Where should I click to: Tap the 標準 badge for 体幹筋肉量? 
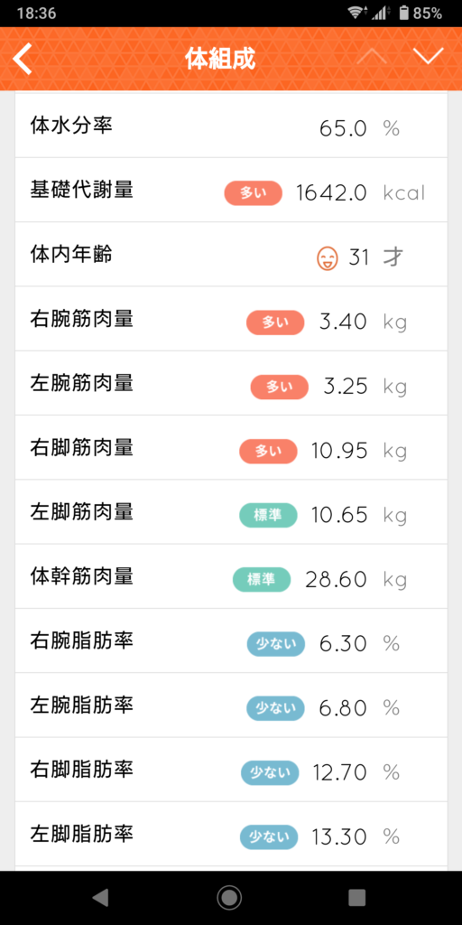[x=262, y=579]
